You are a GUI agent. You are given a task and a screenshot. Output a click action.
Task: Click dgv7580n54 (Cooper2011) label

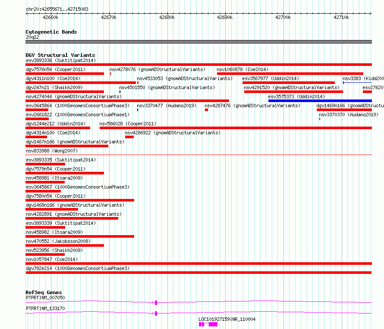pyautogui.click(x=56, y=196)
